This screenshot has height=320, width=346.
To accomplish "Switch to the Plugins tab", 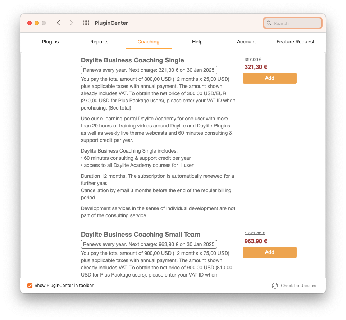I will pos(50,42).
